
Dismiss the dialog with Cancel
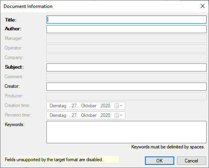[191, 161]
